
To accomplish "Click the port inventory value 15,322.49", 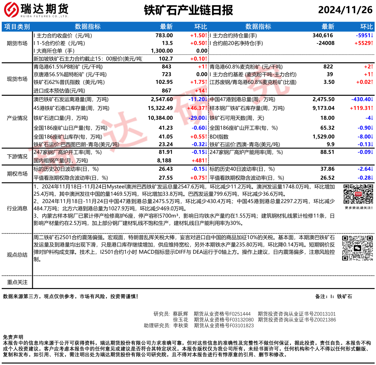I will pyautogui.click(x=160, y=108).
